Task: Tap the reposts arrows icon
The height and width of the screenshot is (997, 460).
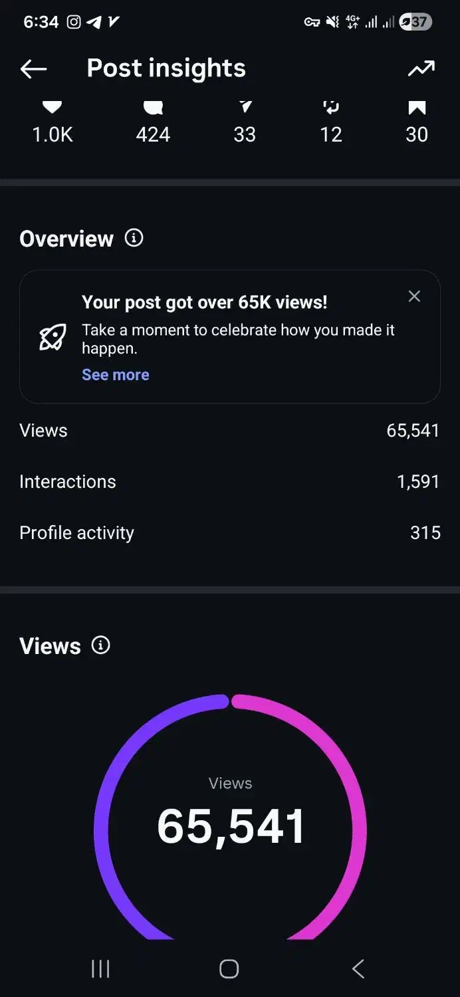Action: [x=330, y=108]
